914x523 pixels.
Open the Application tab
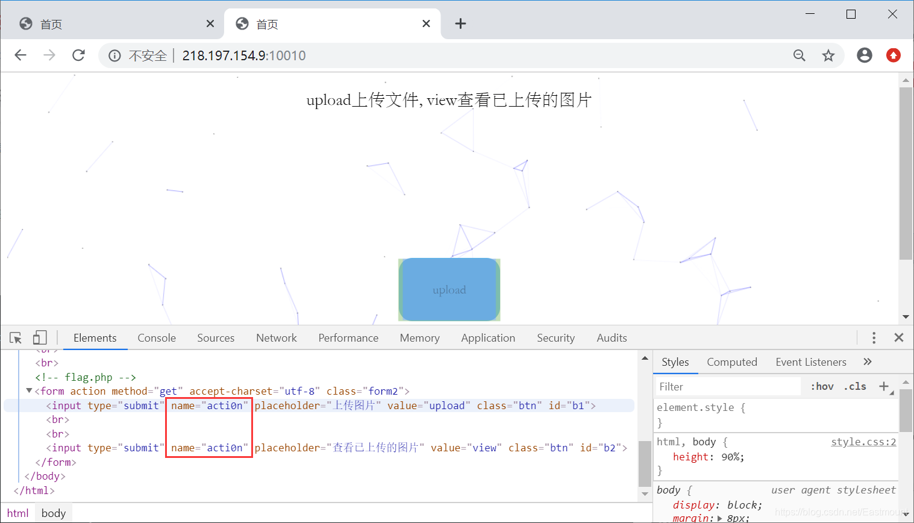pyautogui.click(x=488, y=338)
